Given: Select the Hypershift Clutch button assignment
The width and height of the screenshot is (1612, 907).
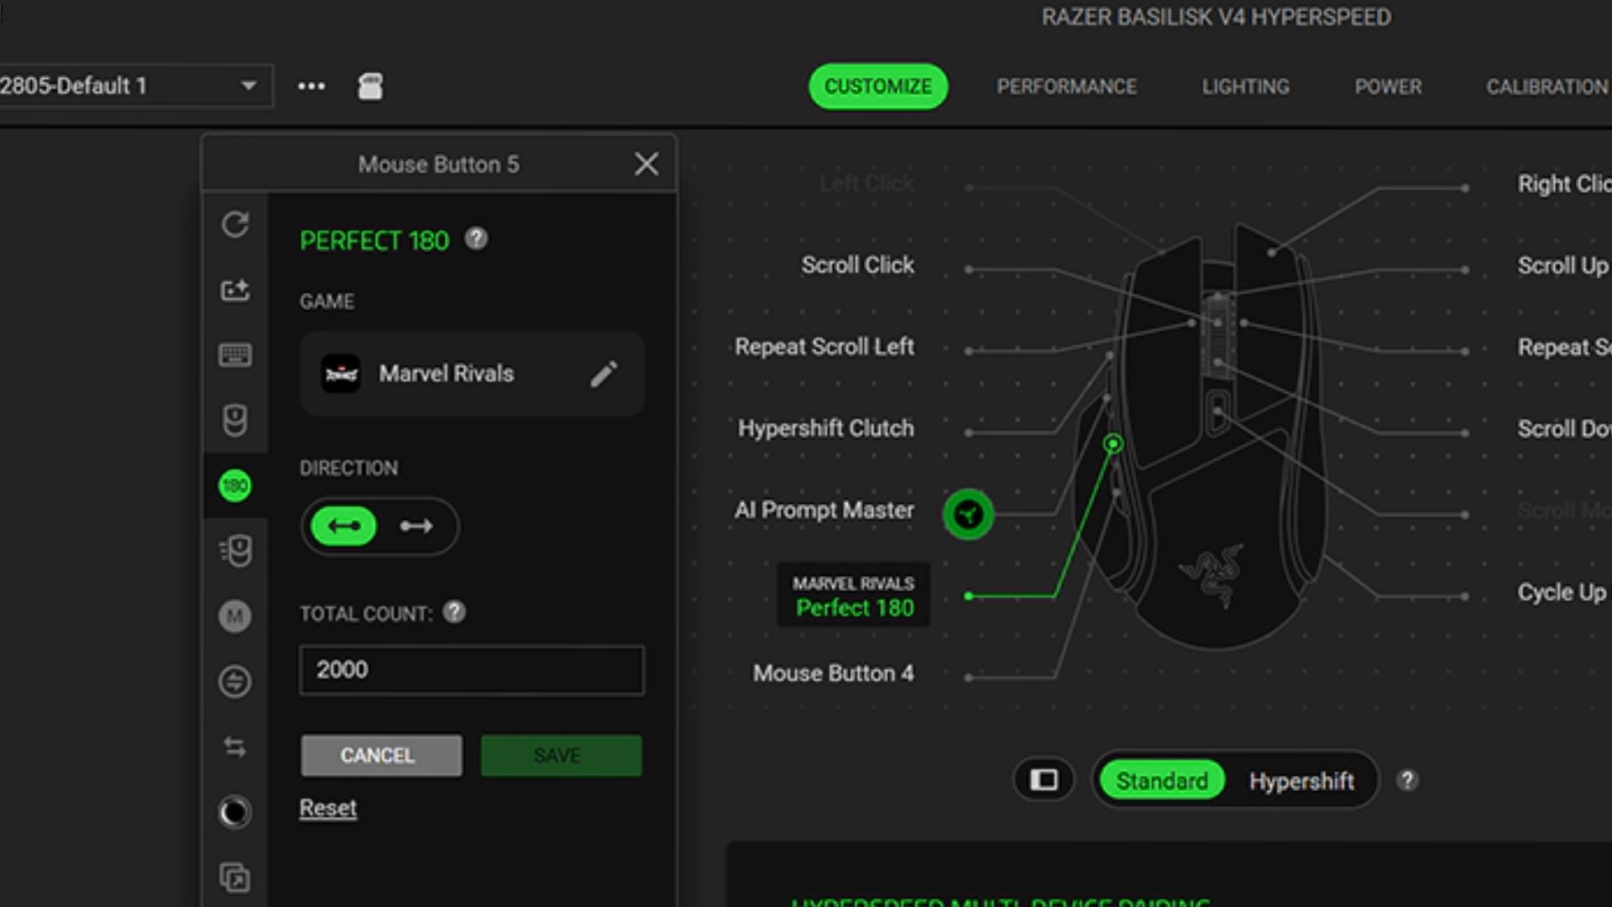Looking at the screenshot, I should 825,428.
